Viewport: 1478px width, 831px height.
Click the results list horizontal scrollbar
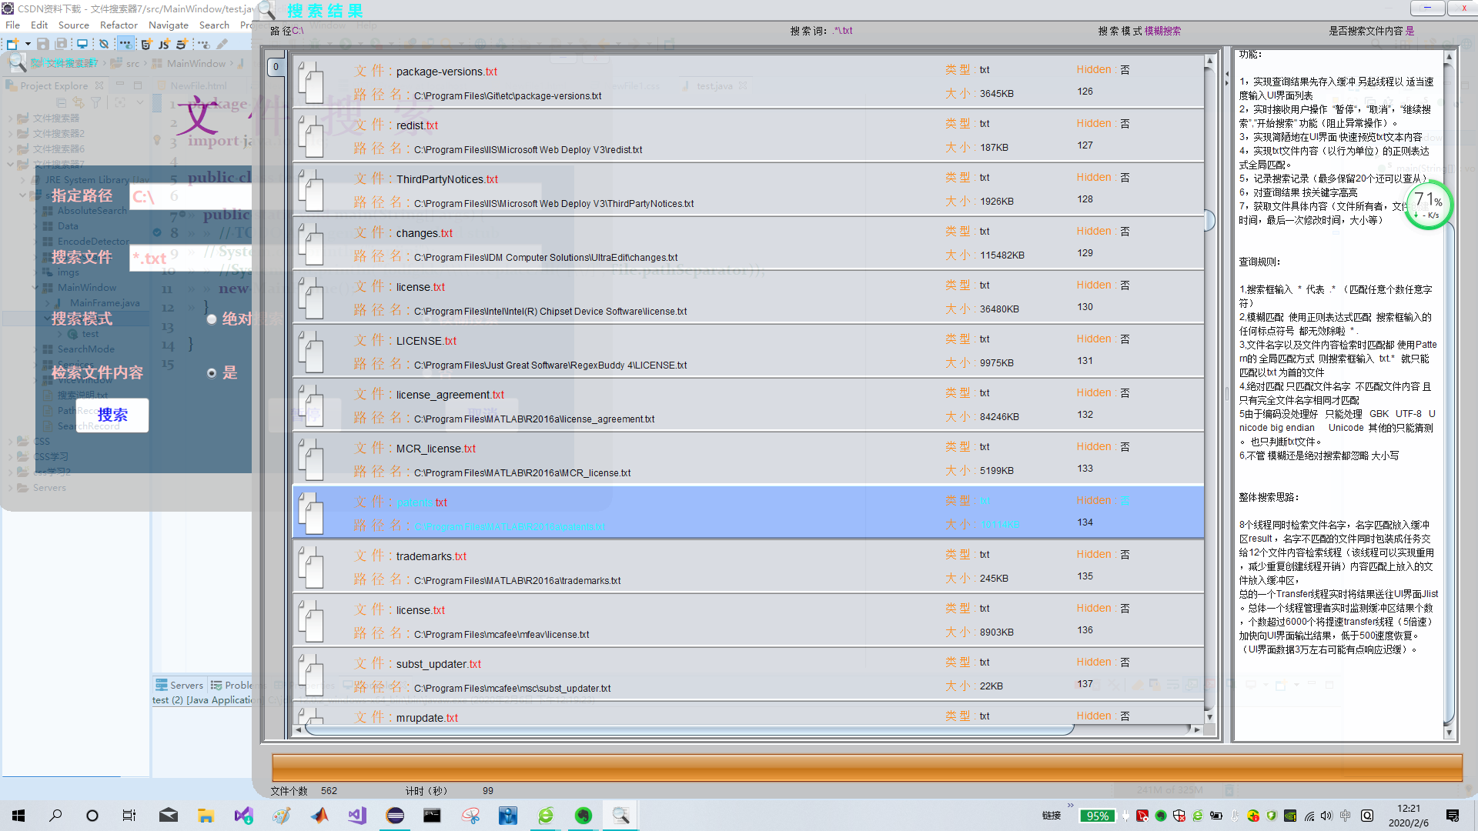click(688, 729)
